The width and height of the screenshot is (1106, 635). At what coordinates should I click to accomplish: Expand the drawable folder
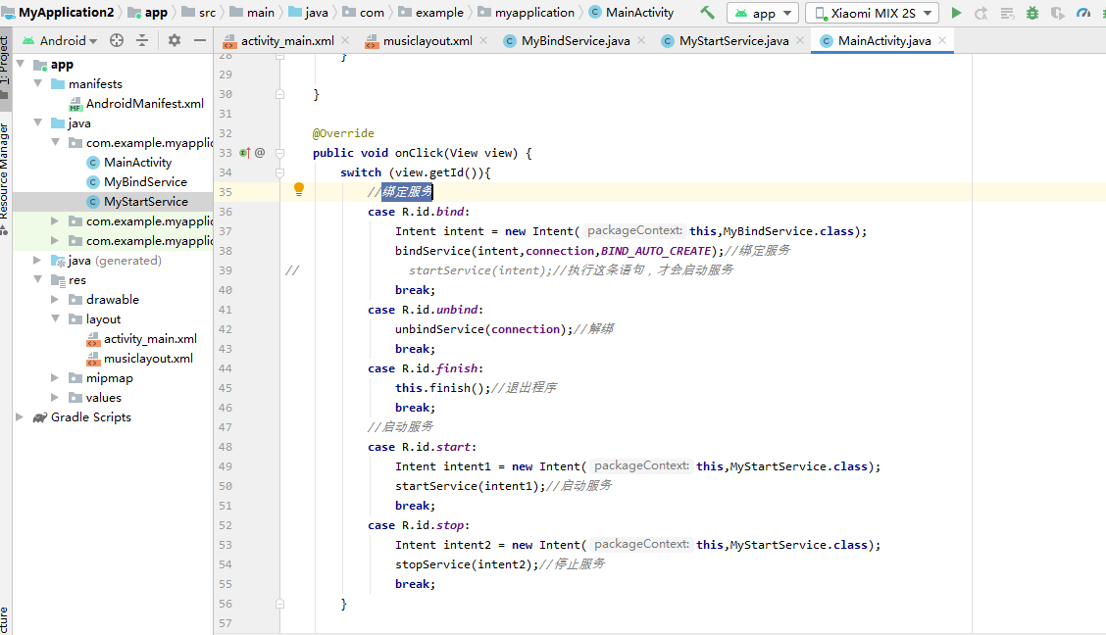(55, 300)
